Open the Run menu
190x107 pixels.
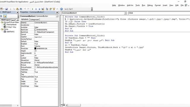143,5
